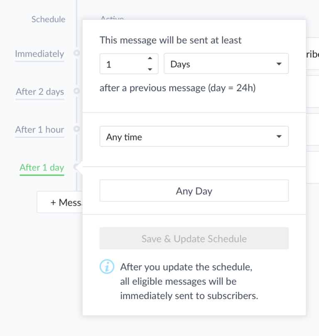Click the timeline dot next to Immediately
This screenshot has width=319, height=336.
[x=77, y=54]
